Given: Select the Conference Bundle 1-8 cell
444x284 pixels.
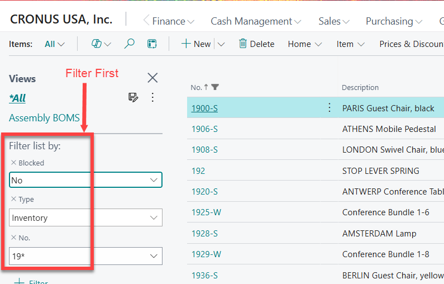Looking at the screenshot, I should (386, 254).
